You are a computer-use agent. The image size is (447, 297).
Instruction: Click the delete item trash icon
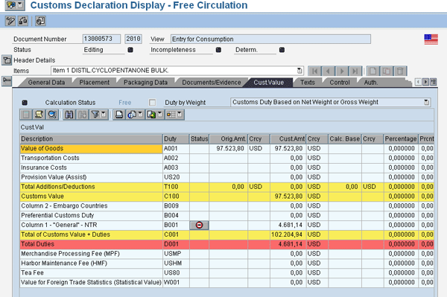point(400,71)
